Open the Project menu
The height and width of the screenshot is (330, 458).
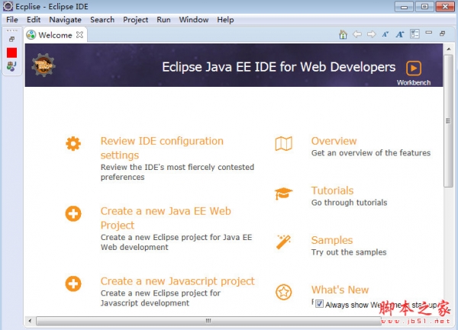point(136,20)
